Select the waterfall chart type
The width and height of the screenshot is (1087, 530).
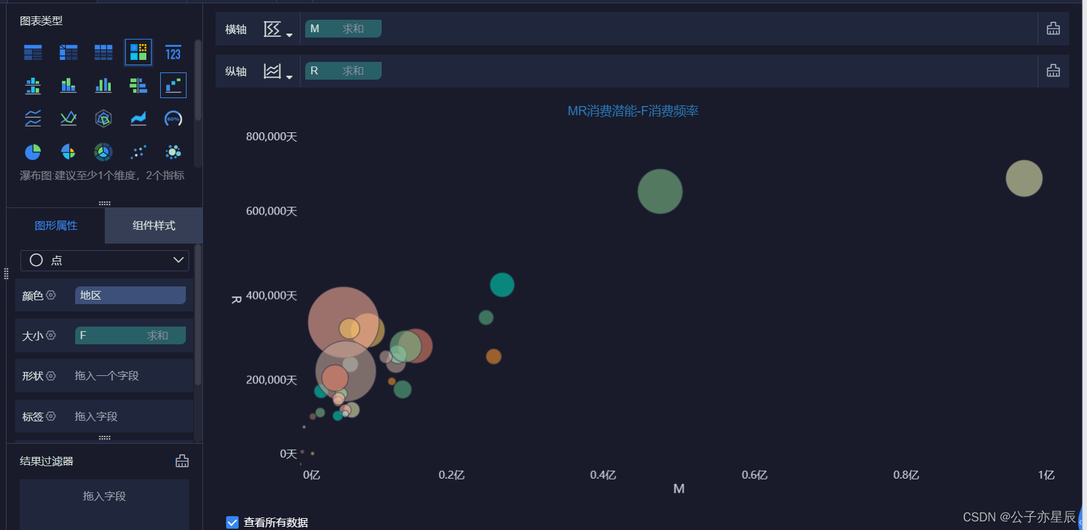point(173,86)
